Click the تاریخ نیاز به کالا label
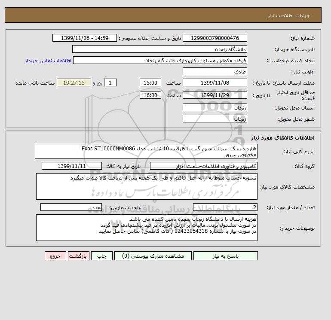This screenshot has height=320, width=331. point(123,166)
